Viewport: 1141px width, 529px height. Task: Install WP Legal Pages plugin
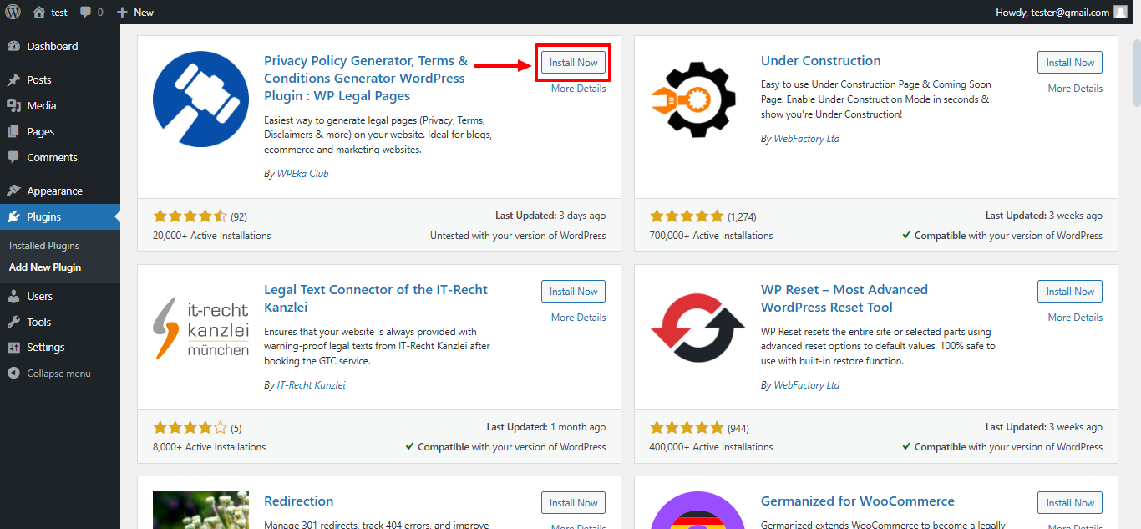(573, 63)
